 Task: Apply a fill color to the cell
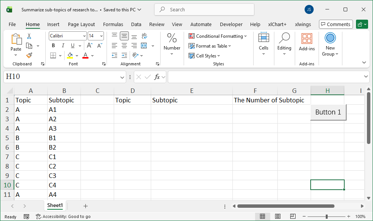pos(70,55)
